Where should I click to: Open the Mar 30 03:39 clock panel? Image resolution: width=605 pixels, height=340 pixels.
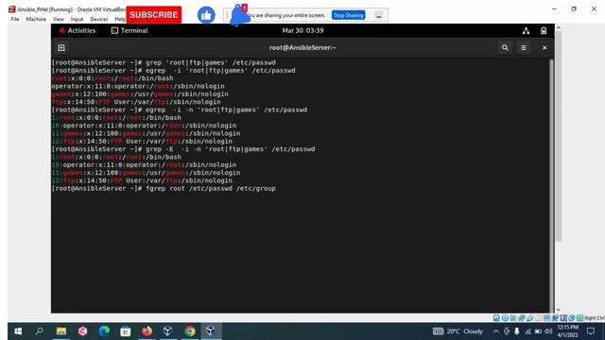302,30
